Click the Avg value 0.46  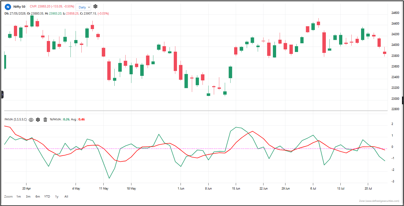click(x=82, y=119)
